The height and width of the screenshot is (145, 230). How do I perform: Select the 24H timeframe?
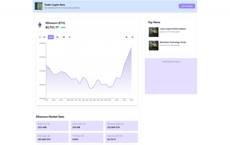(51, 37)
